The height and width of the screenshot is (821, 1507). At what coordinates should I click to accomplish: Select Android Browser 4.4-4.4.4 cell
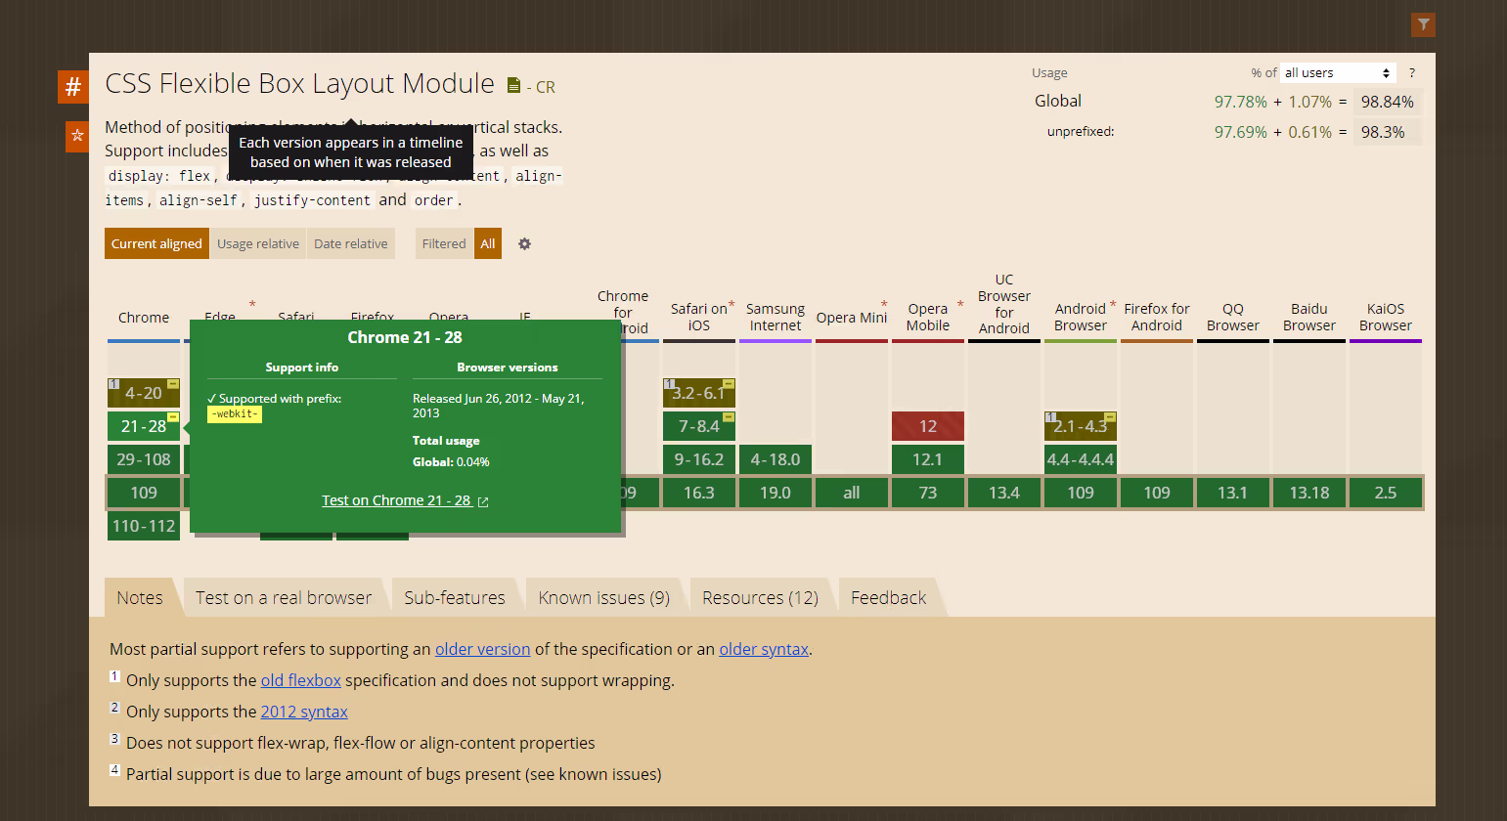tap(1081, 459)
